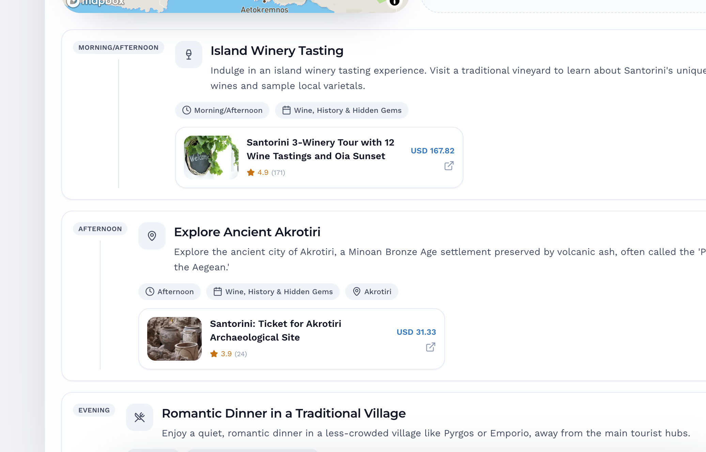The height and width of the screenshot is (452, 706).
Task: Click the location pin icon in Akrotiri tag
Action: [x=356, y=292]
